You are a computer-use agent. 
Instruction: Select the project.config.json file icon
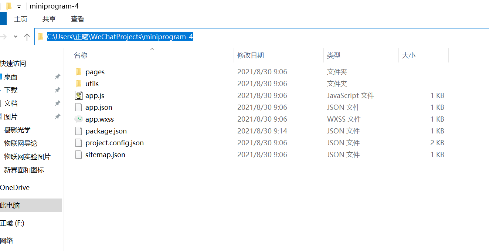coord(78,143)
